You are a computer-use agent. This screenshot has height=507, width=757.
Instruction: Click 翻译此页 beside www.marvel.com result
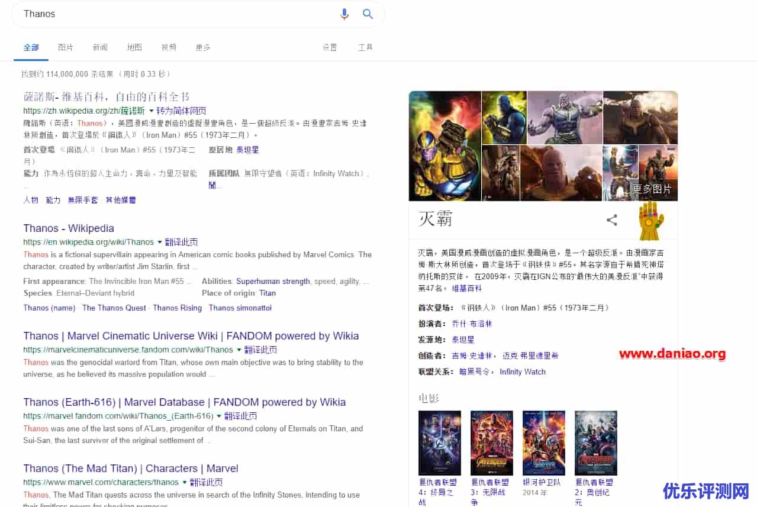[206, 482]
